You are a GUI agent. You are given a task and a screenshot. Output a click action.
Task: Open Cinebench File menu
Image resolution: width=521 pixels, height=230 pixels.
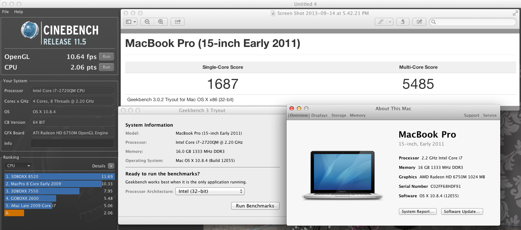point(5,12)
